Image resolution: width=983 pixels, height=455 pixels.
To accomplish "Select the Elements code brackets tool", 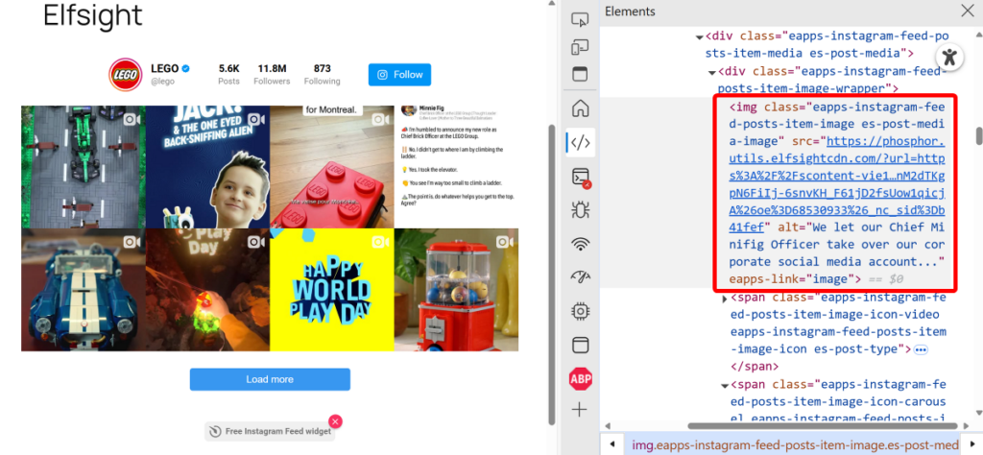I will tap(581, 143).
